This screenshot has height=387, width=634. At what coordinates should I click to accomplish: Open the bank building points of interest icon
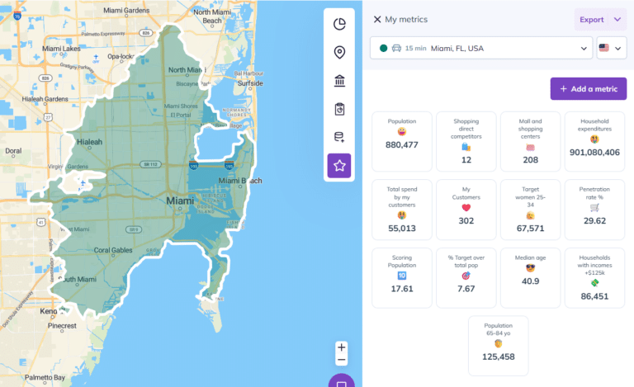339,81
